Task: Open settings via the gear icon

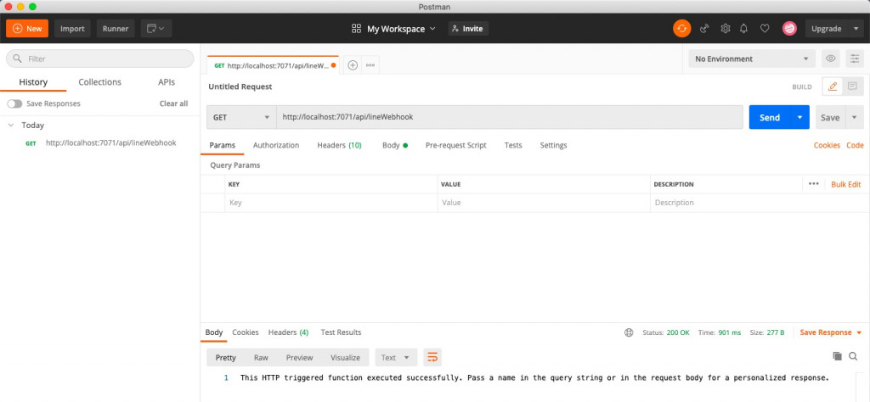Action: tap(726, 28)
